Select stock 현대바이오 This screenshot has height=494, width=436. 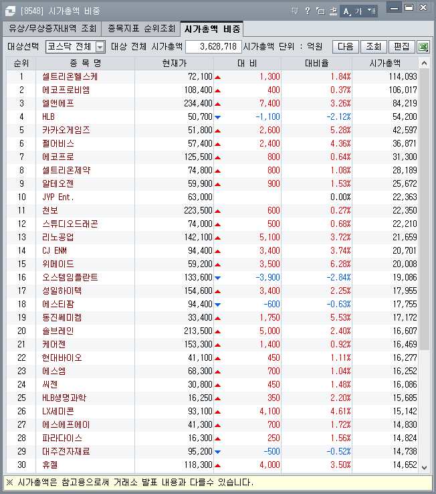pos(62,358)
